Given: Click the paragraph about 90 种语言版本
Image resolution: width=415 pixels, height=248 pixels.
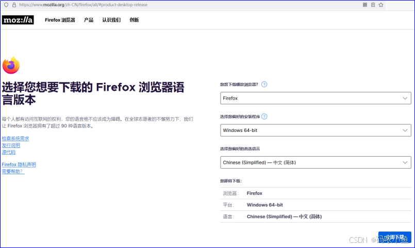Looking at the screenshot, I should pos(97,123).
